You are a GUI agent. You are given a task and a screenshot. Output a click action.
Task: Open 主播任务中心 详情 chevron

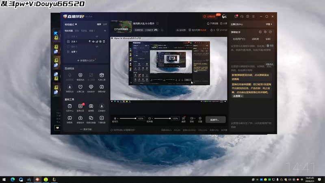(269, 24)
